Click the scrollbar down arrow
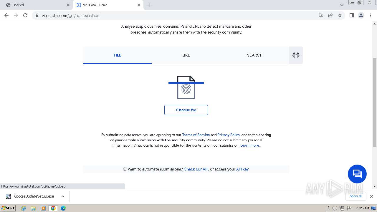 (375, 186)
